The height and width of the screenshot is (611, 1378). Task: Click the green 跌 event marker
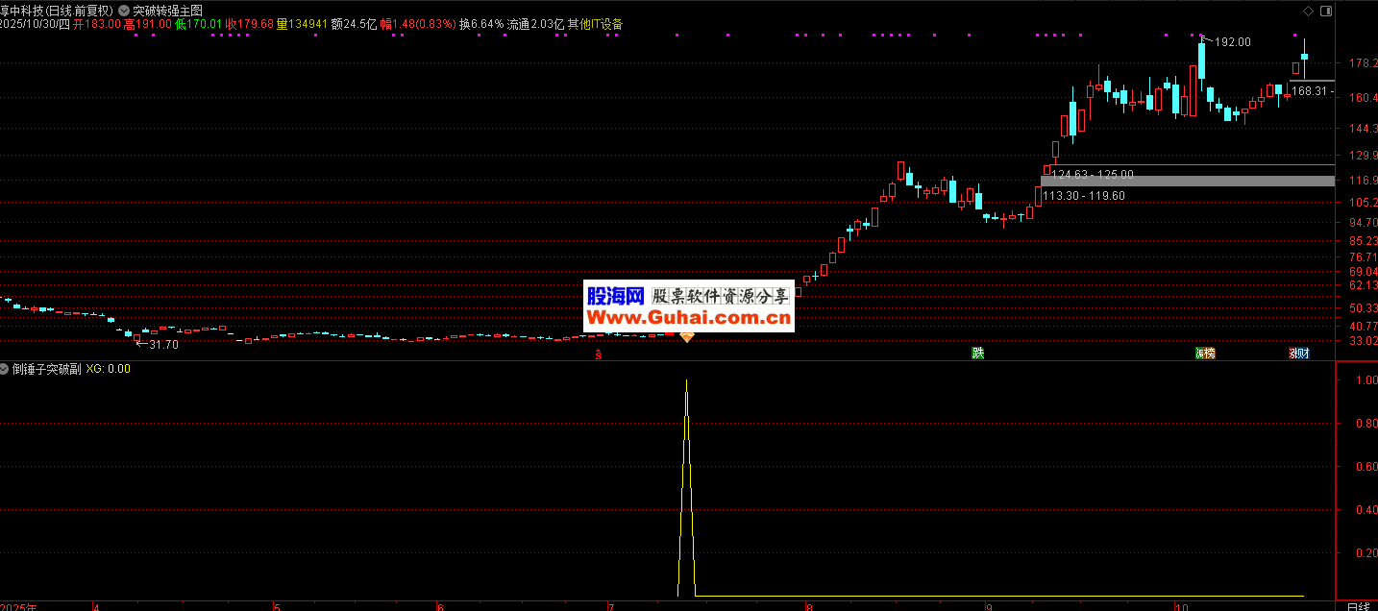(977, 353)
